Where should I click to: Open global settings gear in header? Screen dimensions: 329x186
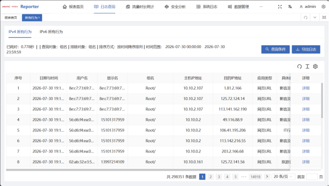(323, 7)
